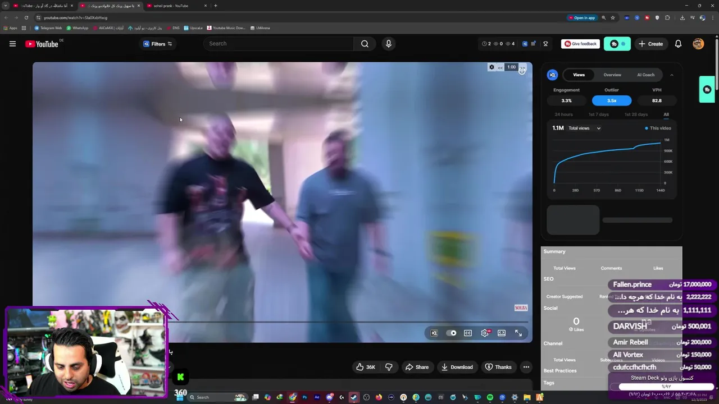Select the VPH 82.8 metric
This screenshot has height=404, width=719.
tap(657, 100)
